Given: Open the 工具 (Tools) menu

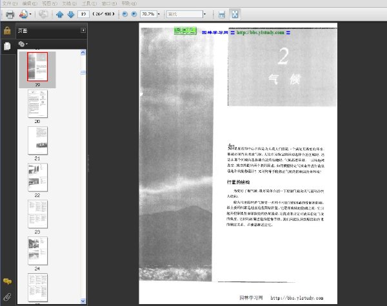Looking at the screenshot, I should 89,3.
